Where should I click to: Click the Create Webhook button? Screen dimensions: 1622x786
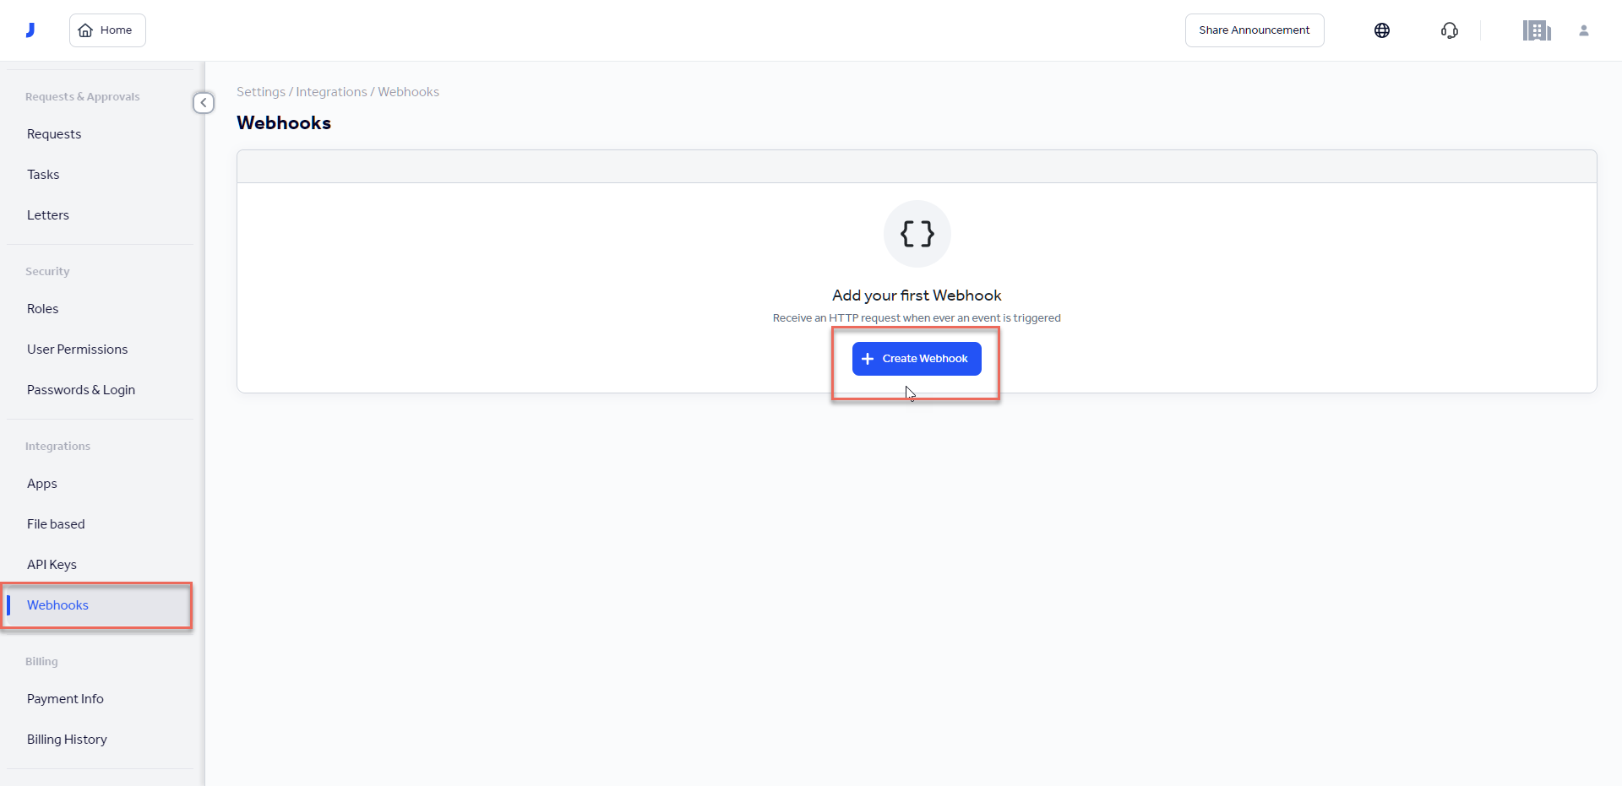(916, 358)
